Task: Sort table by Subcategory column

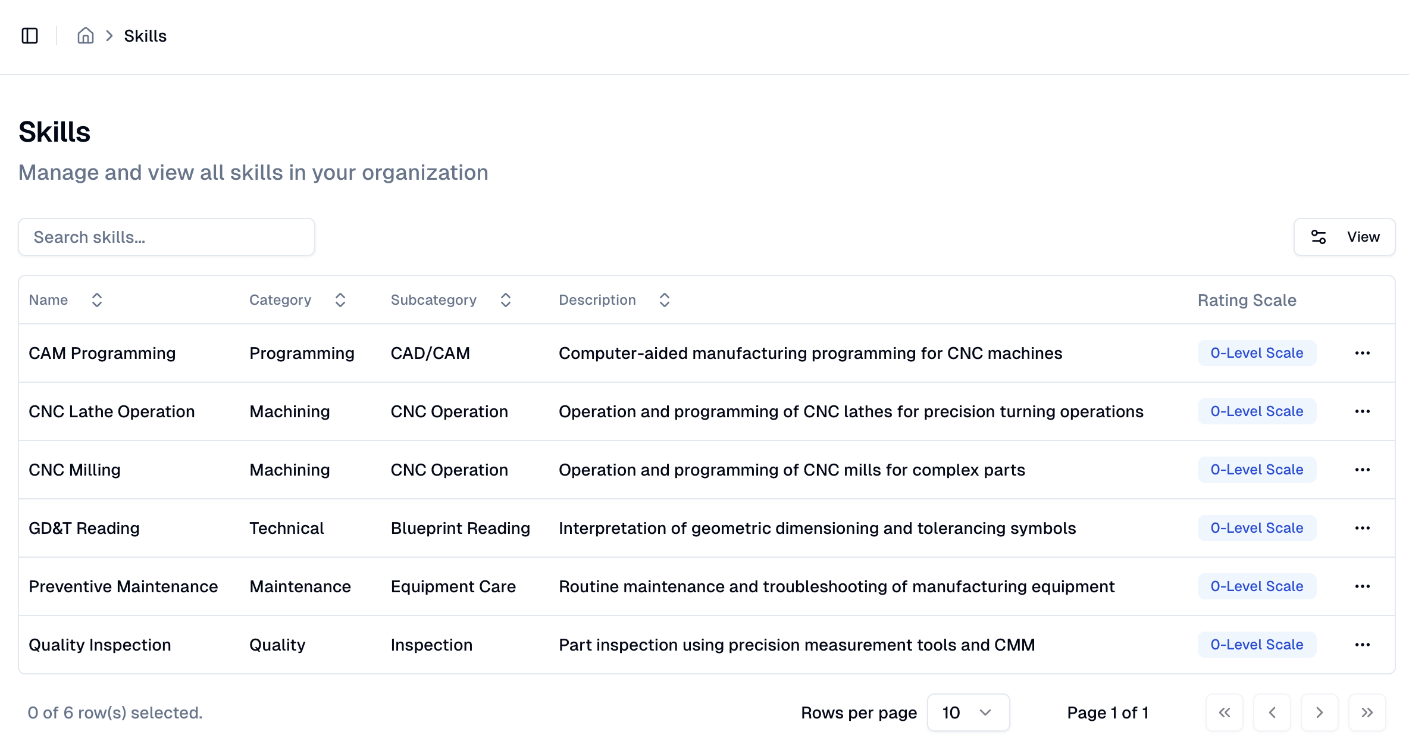Action: pos(450,300)
